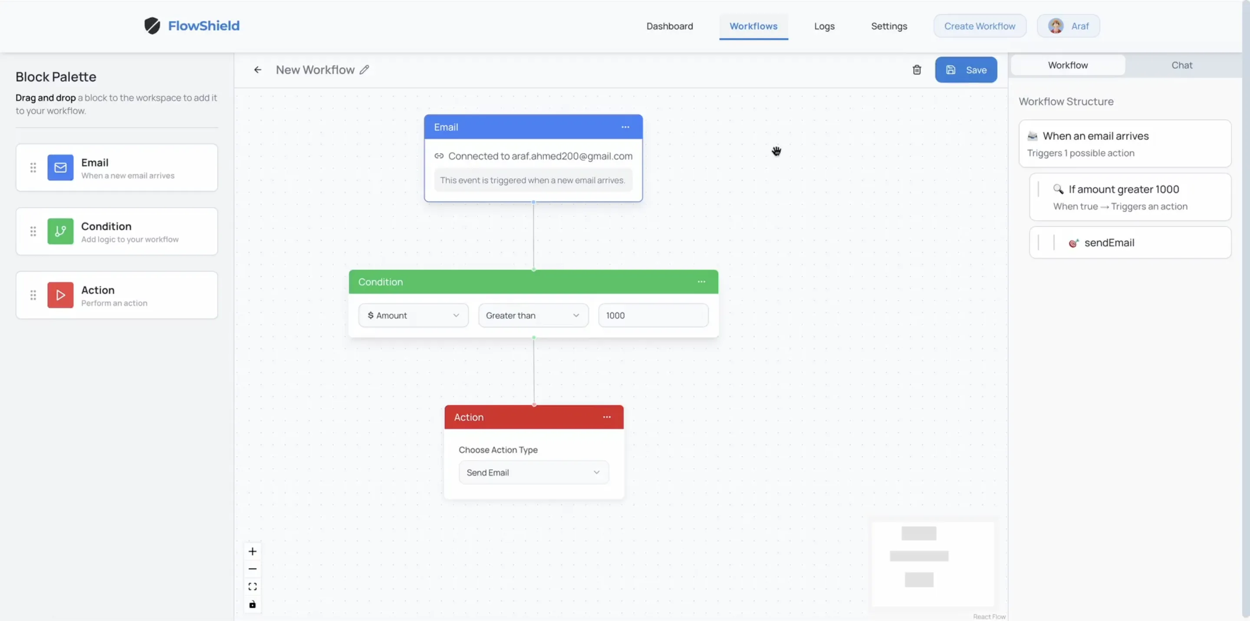The image size is (1250, 621).
Task: Open the Action node three-dot menu
Action: pyautogui.click(x=607, y=417)
